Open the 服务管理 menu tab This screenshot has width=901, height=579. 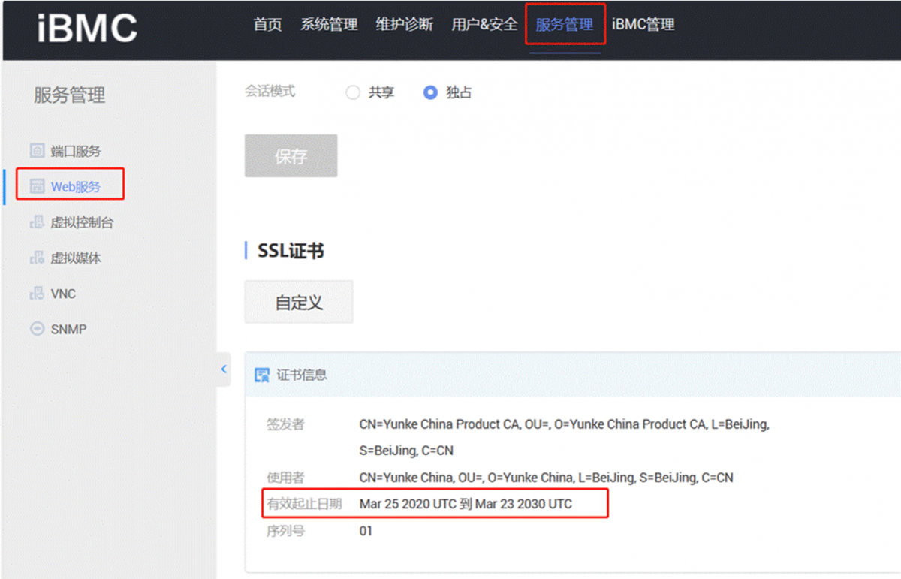click(x=565, y=24)
